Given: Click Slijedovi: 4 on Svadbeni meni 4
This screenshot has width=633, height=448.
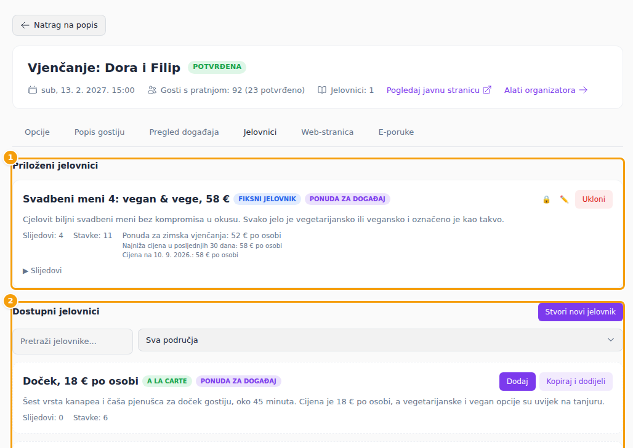Looking at the screenshot, I should coord(43,235).
